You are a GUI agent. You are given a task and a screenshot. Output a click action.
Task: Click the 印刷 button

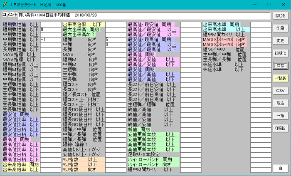[x=281, y=28]
